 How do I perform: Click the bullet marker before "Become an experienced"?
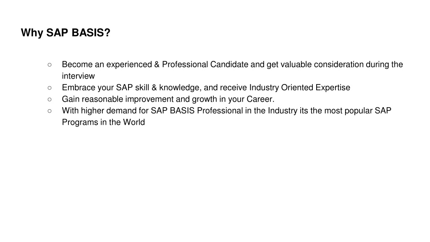pyautogui.click(x=50, y=65)
